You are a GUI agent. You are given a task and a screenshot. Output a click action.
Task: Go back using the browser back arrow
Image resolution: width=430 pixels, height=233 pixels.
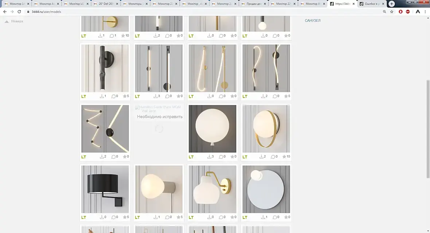point(5,12)
